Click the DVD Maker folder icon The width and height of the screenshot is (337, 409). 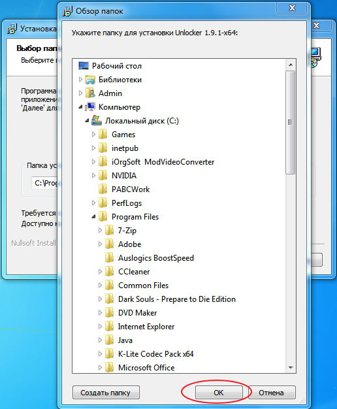(109, 313)
